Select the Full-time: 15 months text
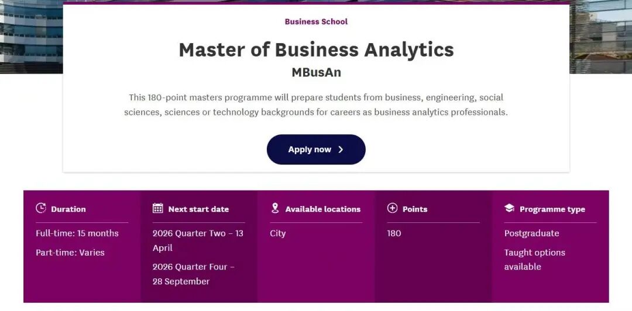Image resolution: width=632 pixels, height=311 pixels. coord(77,233)
